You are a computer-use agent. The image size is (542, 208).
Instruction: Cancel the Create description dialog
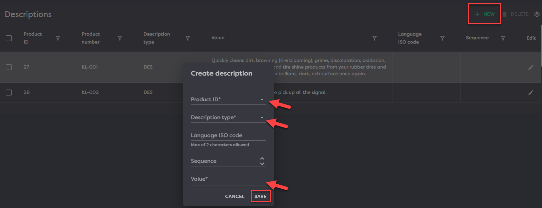coord(234,196)
